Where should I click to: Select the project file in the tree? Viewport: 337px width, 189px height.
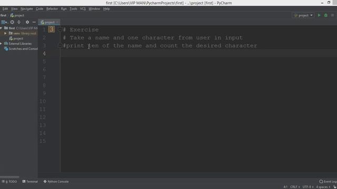coord(16,38)
